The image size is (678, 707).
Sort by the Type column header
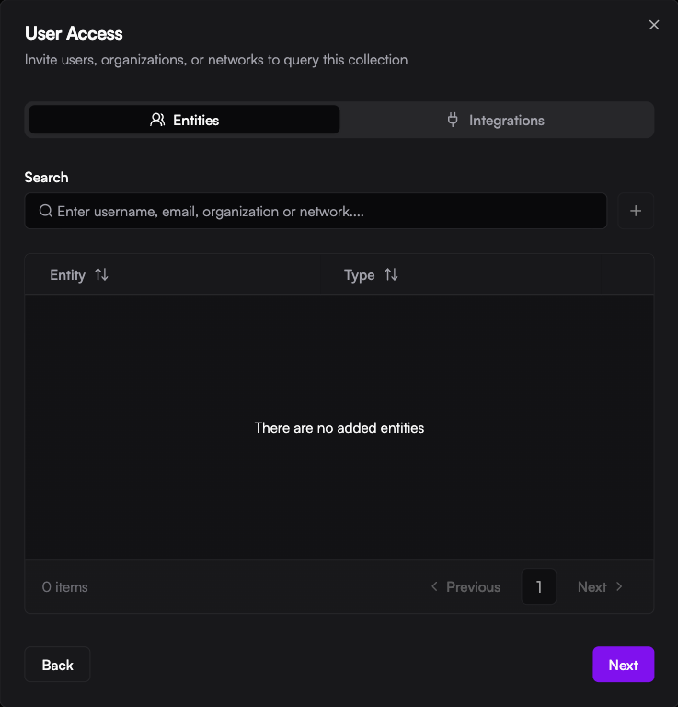pyautogui.click(x=359, y=275)
